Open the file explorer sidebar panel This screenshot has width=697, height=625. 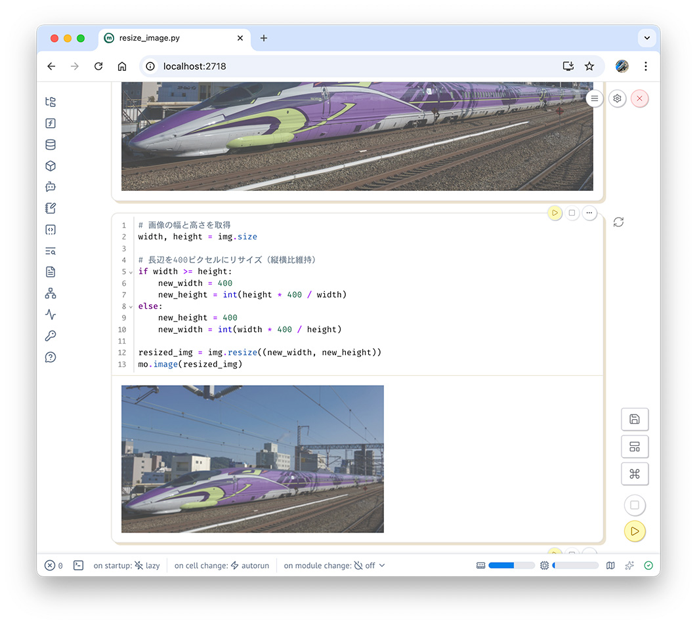51,102
